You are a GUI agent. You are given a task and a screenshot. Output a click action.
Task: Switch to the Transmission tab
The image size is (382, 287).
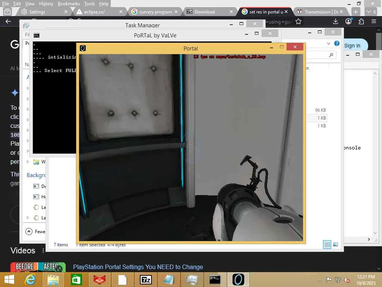[318, 12]
